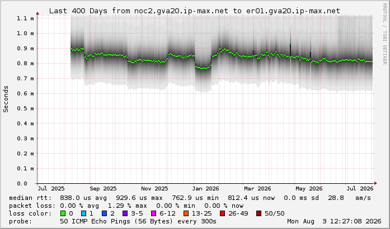Click '50 ICMP Echo Pings (56 Bytes) every 300s'
Screen dimensions: 390x229
point(138,221)
